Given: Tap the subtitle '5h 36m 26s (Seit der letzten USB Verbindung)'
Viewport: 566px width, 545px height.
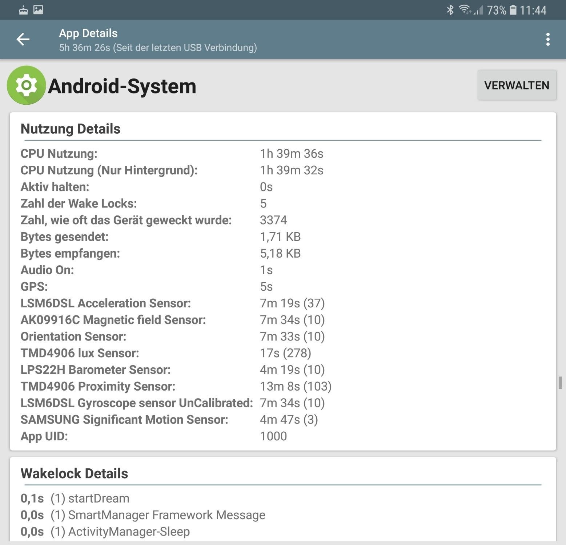Looking at the screenshot, I should (x=158, y=48).
